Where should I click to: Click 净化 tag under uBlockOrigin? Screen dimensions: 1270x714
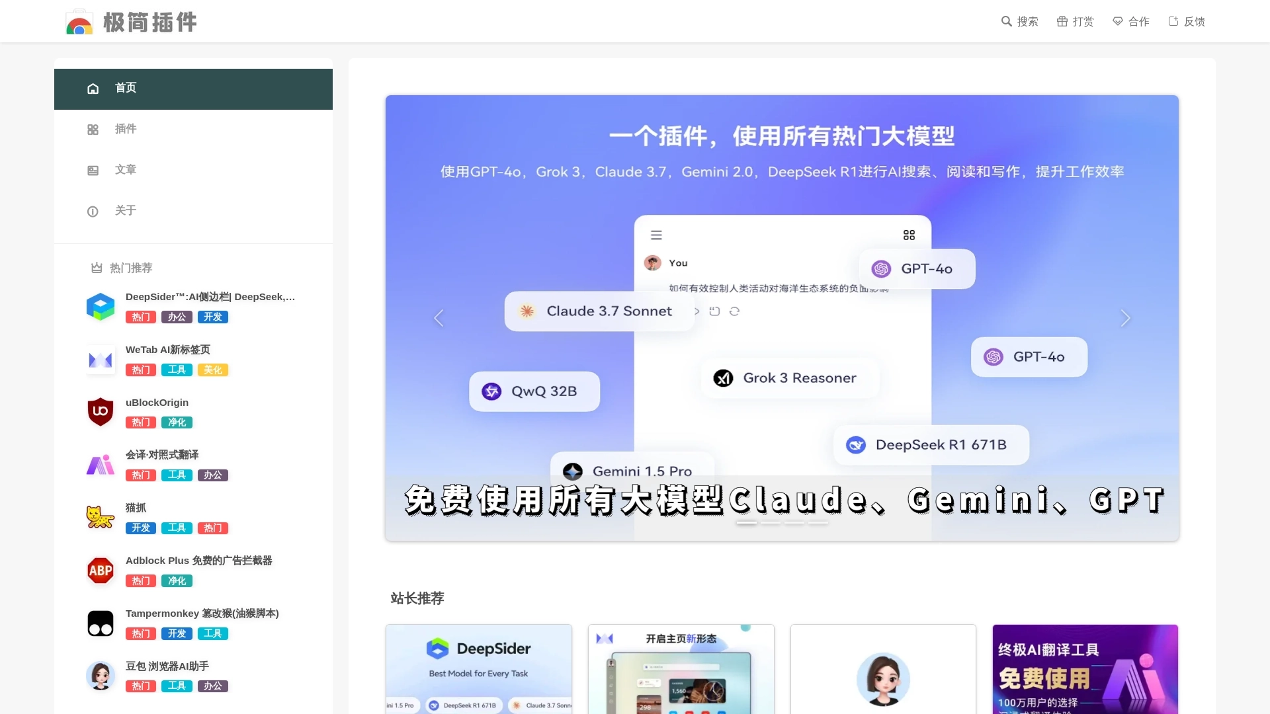pos(177,422)
